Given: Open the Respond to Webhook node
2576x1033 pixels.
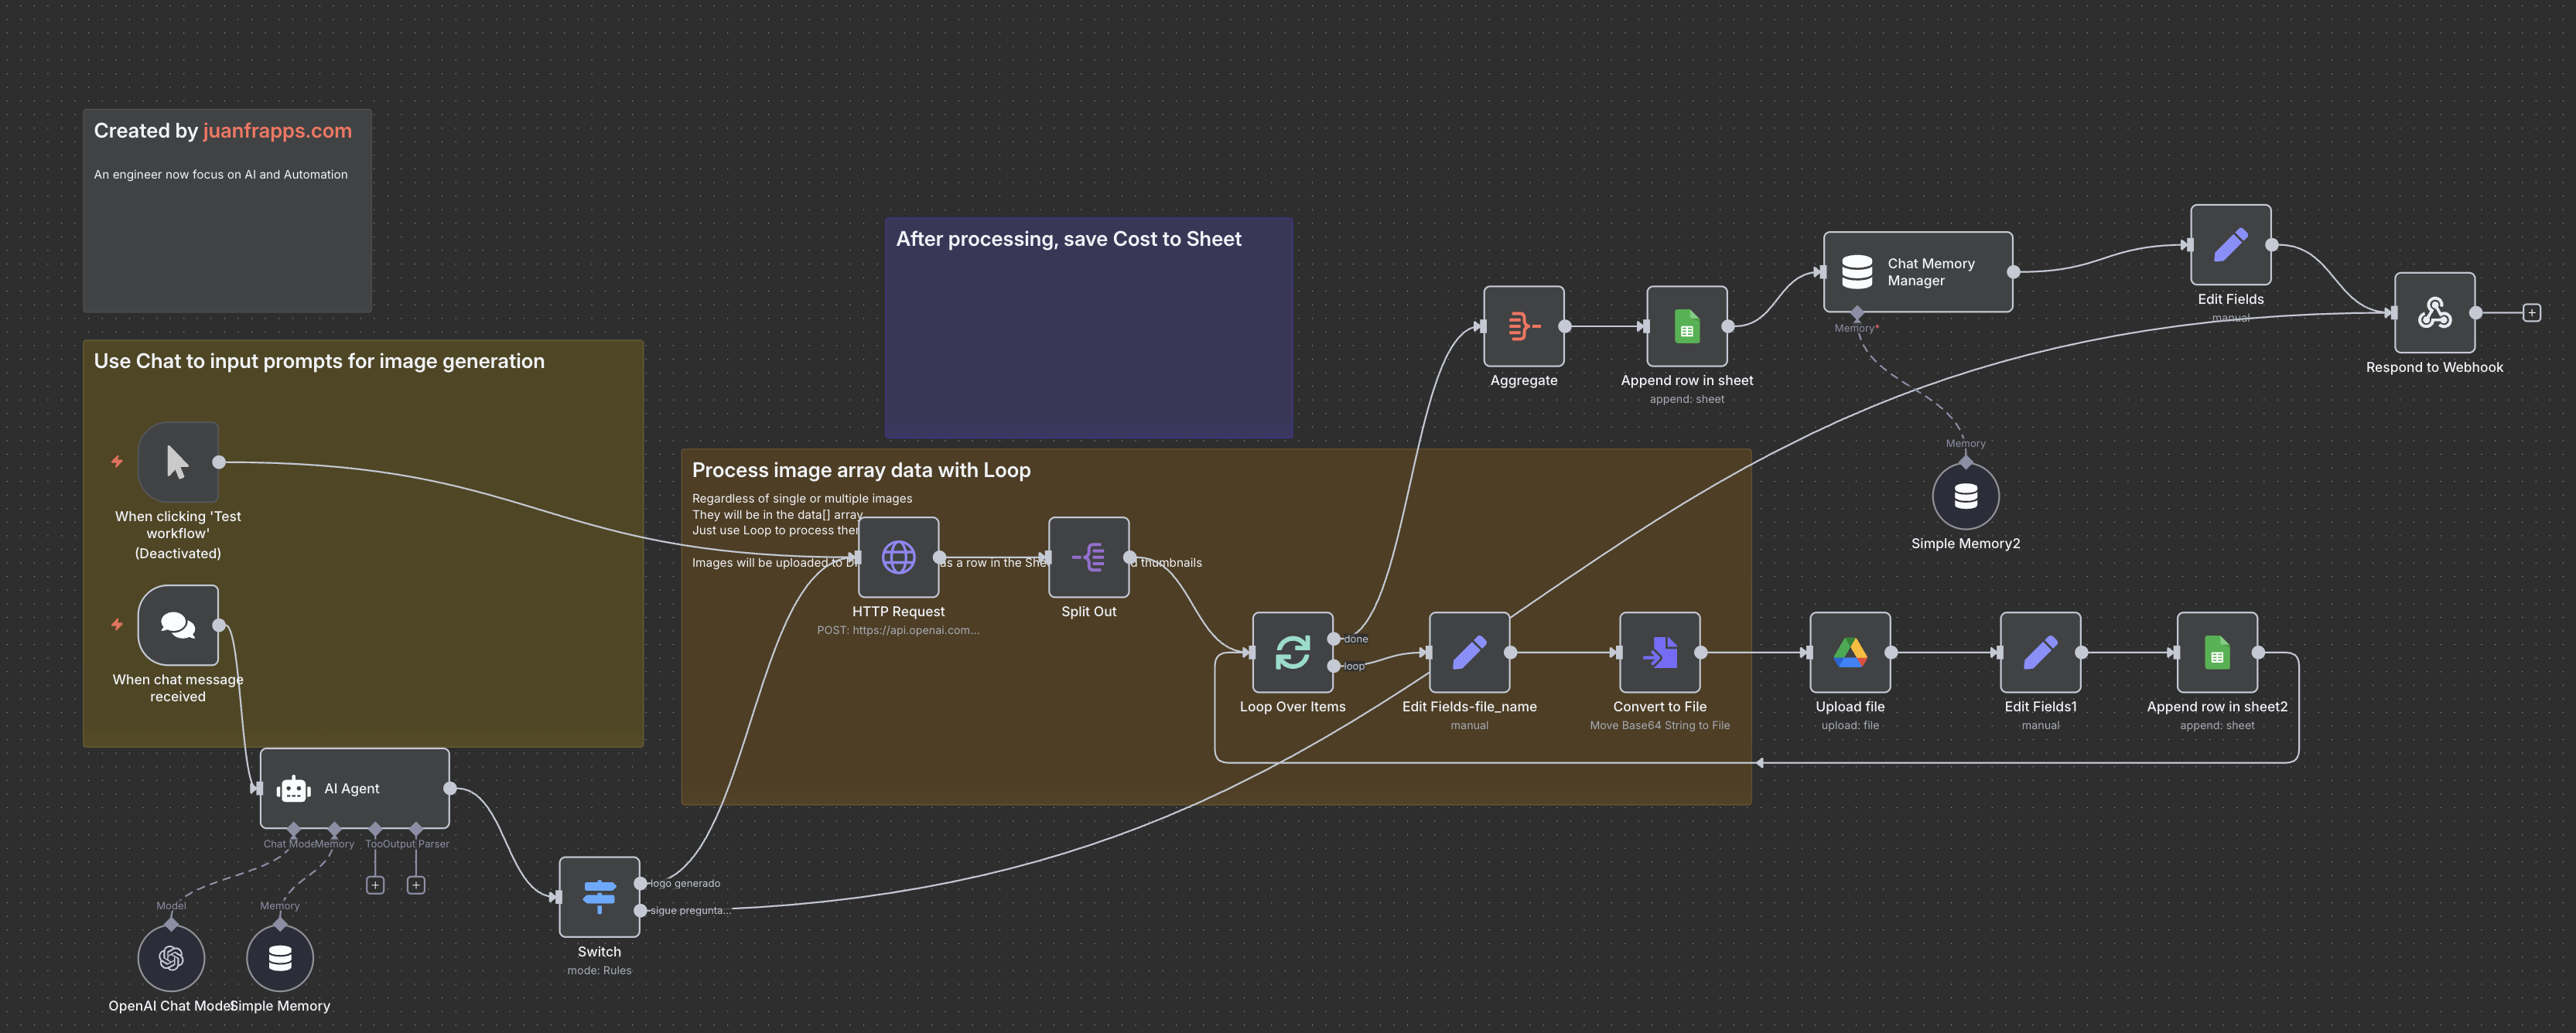Looking at the screenshot, I should coord(2434,313).
